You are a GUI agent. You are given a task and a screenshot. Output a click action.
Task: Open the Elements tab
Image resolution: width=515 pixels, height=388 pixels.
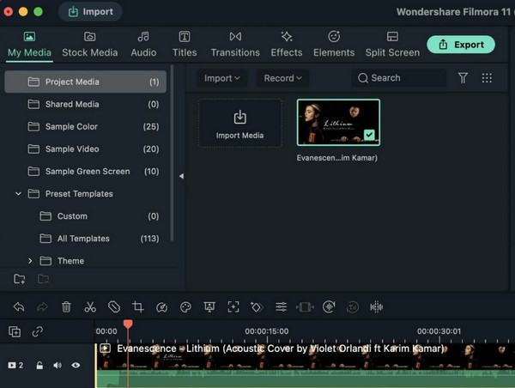[334, 45]
